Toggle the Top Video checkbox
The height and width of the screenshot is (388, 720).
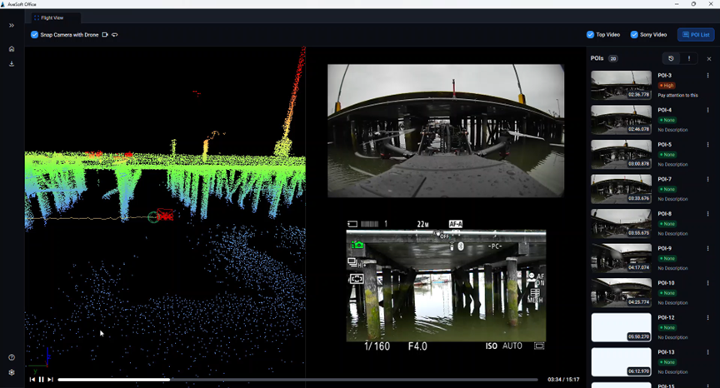590,35
